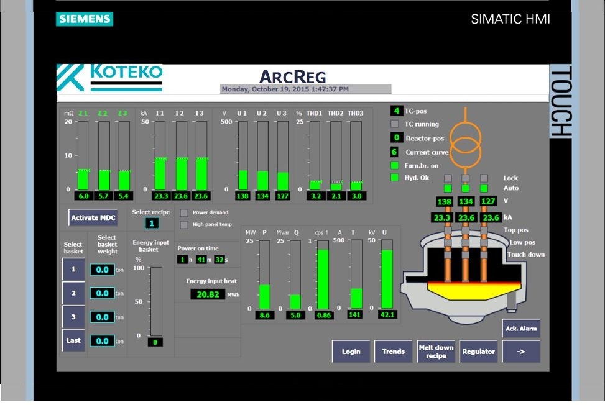Toggle Auto box above the 127 V electrode

484,188
